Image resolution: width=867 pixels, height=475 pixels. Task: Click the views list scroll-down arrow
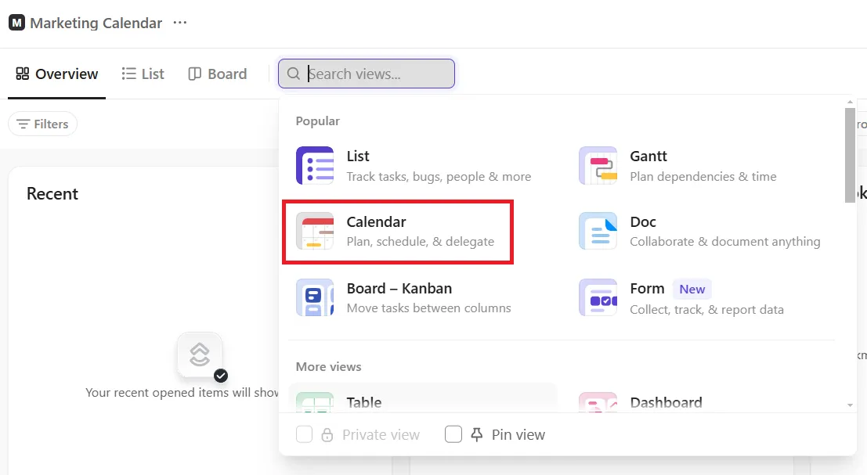(x=850, y=405)
